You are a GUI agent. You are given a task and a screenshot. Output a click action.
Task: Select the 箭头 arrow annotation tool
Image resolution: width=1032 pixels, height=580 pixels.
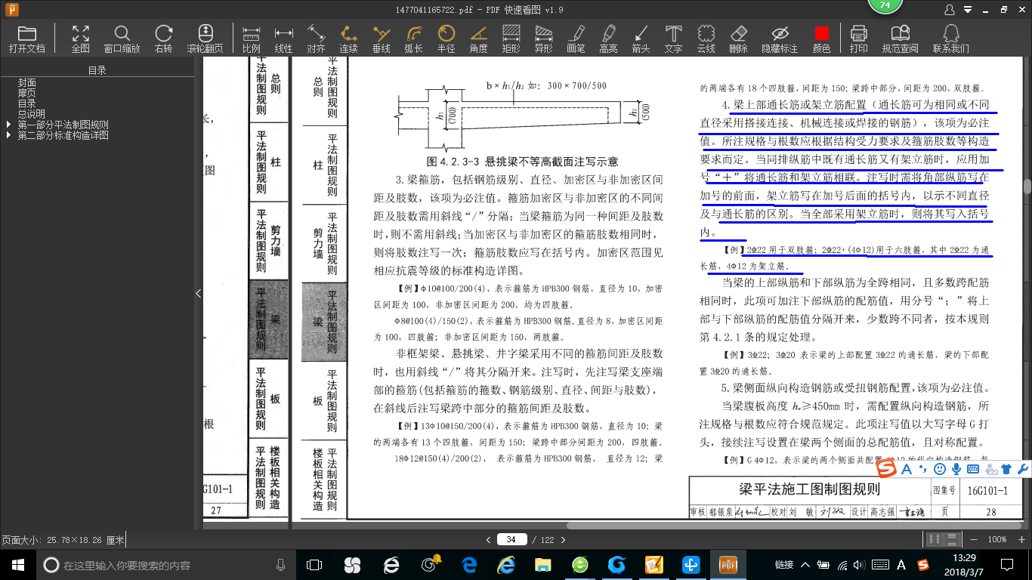[x=641, y=39]
